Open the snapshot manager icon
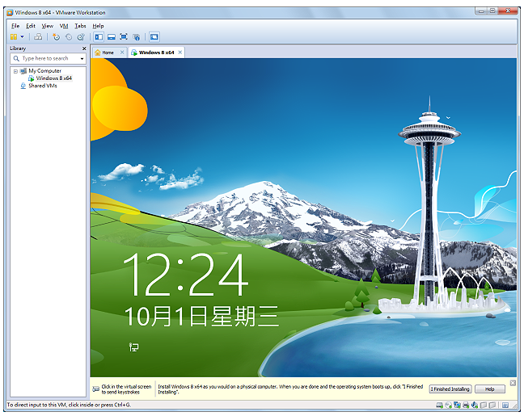 pyautogui.click(x=81, y=36)
